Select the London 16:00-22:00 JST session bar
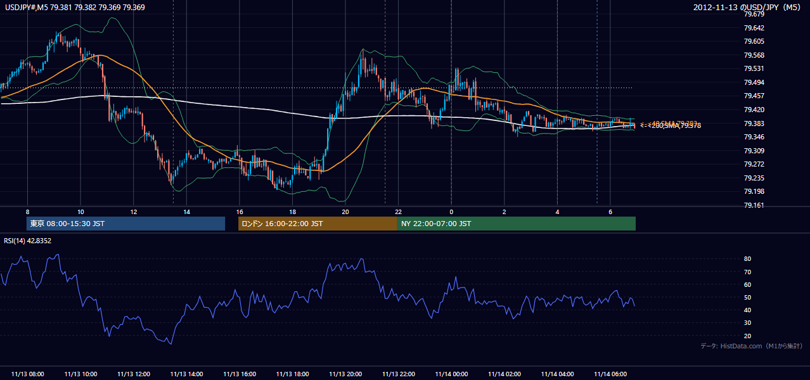The height and width of the screenshot is (380, 810). [318, 224]
